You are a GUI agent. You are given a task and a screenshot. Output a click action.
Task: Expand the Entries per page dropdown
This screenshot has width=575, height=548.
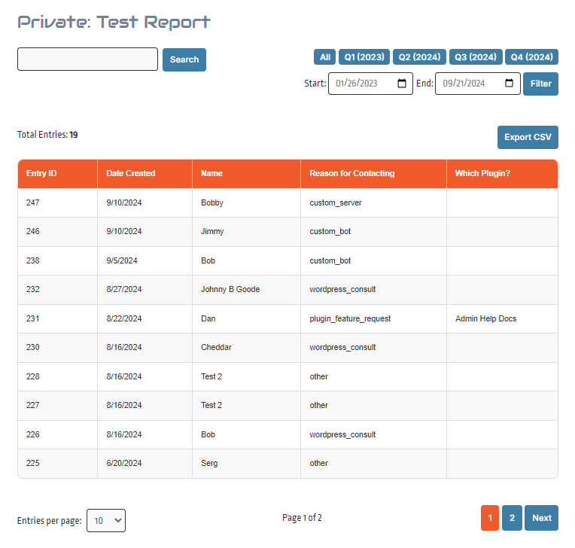106,519
